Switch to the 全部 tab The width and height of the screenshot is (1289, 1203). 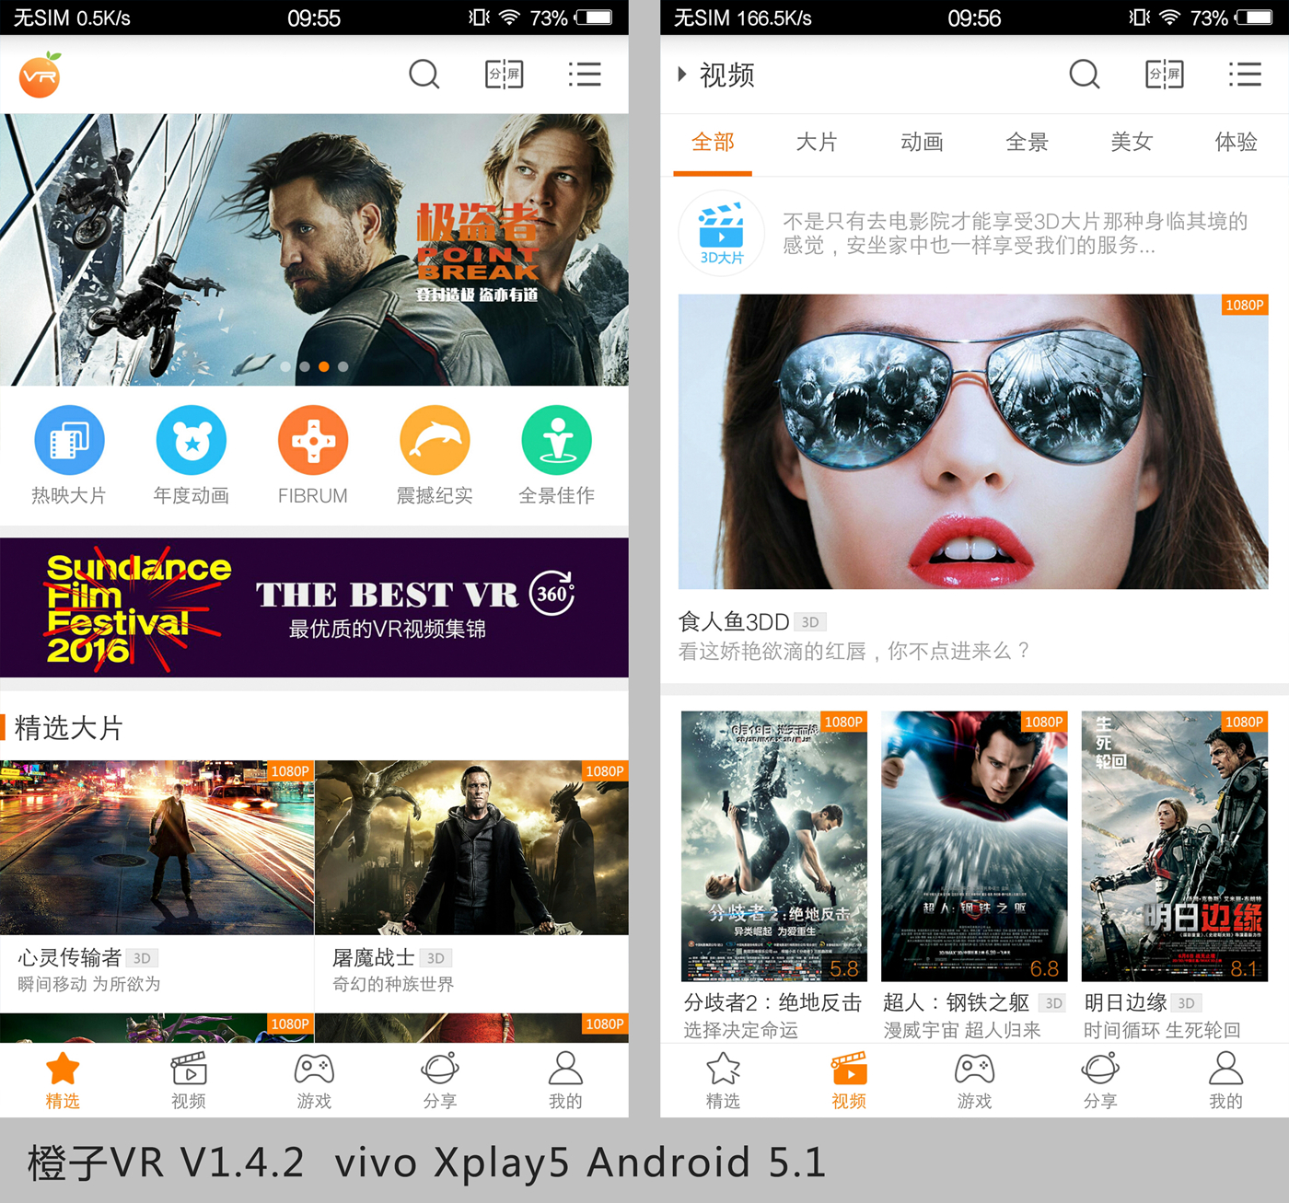[713, 142]
